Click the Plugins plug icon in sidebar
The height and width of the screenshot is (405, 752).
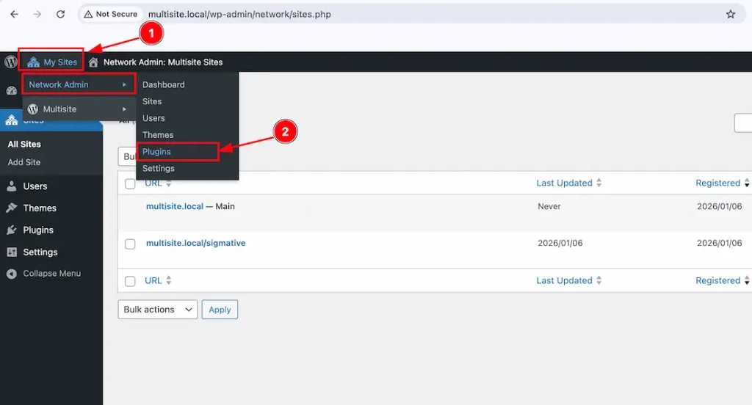(x=12, y=230)
